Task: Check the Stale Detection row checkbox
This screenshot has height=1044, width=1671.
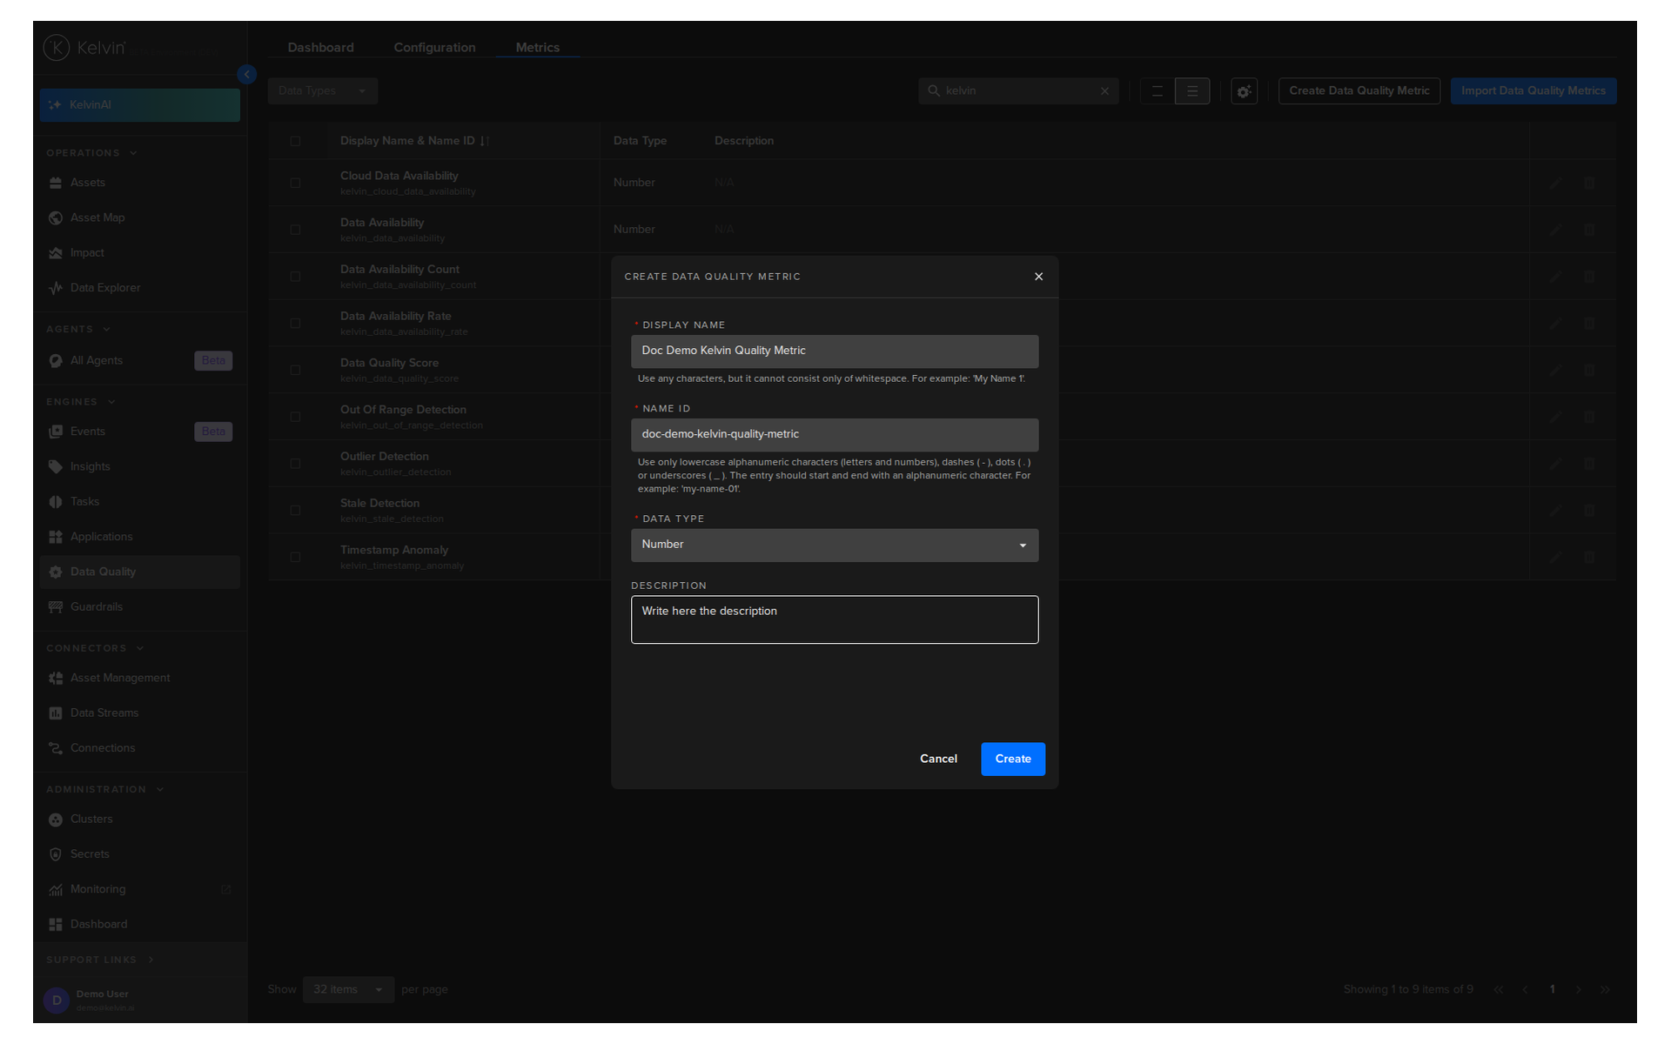Action: click(295, 511)
